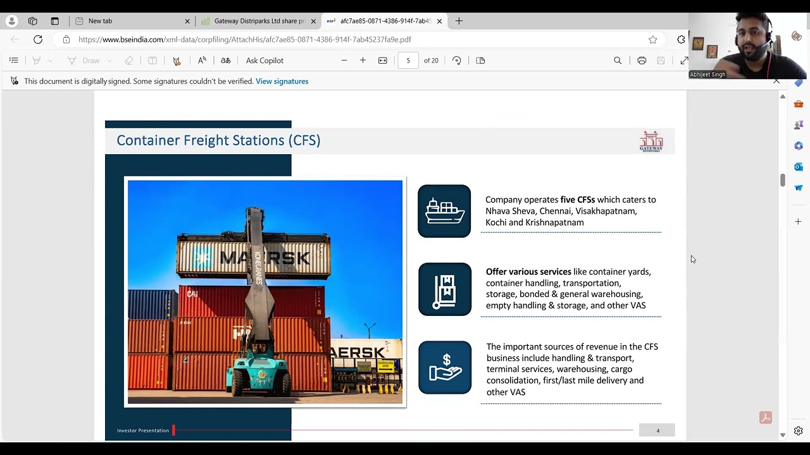Screen dimensions: 810x455
Task: Click the 'Offer various services' text
Action: pos(528,272)
